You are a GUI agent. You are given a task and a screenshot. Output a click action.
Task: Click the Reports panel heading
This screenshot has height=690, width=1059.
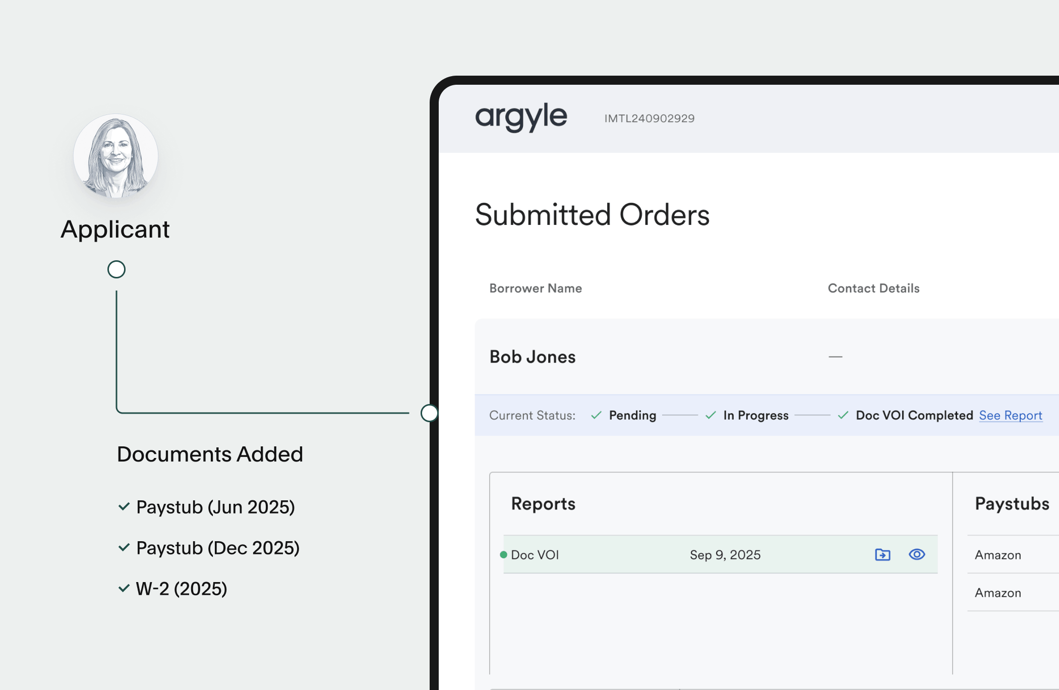[543, 503]
